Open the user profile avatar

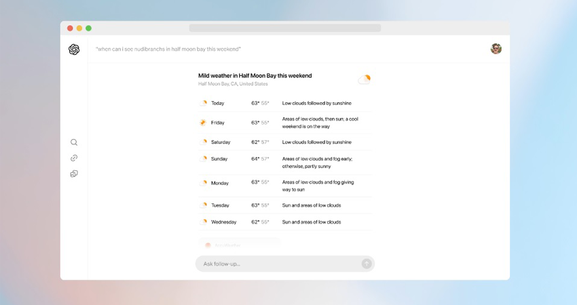point(496,49)
